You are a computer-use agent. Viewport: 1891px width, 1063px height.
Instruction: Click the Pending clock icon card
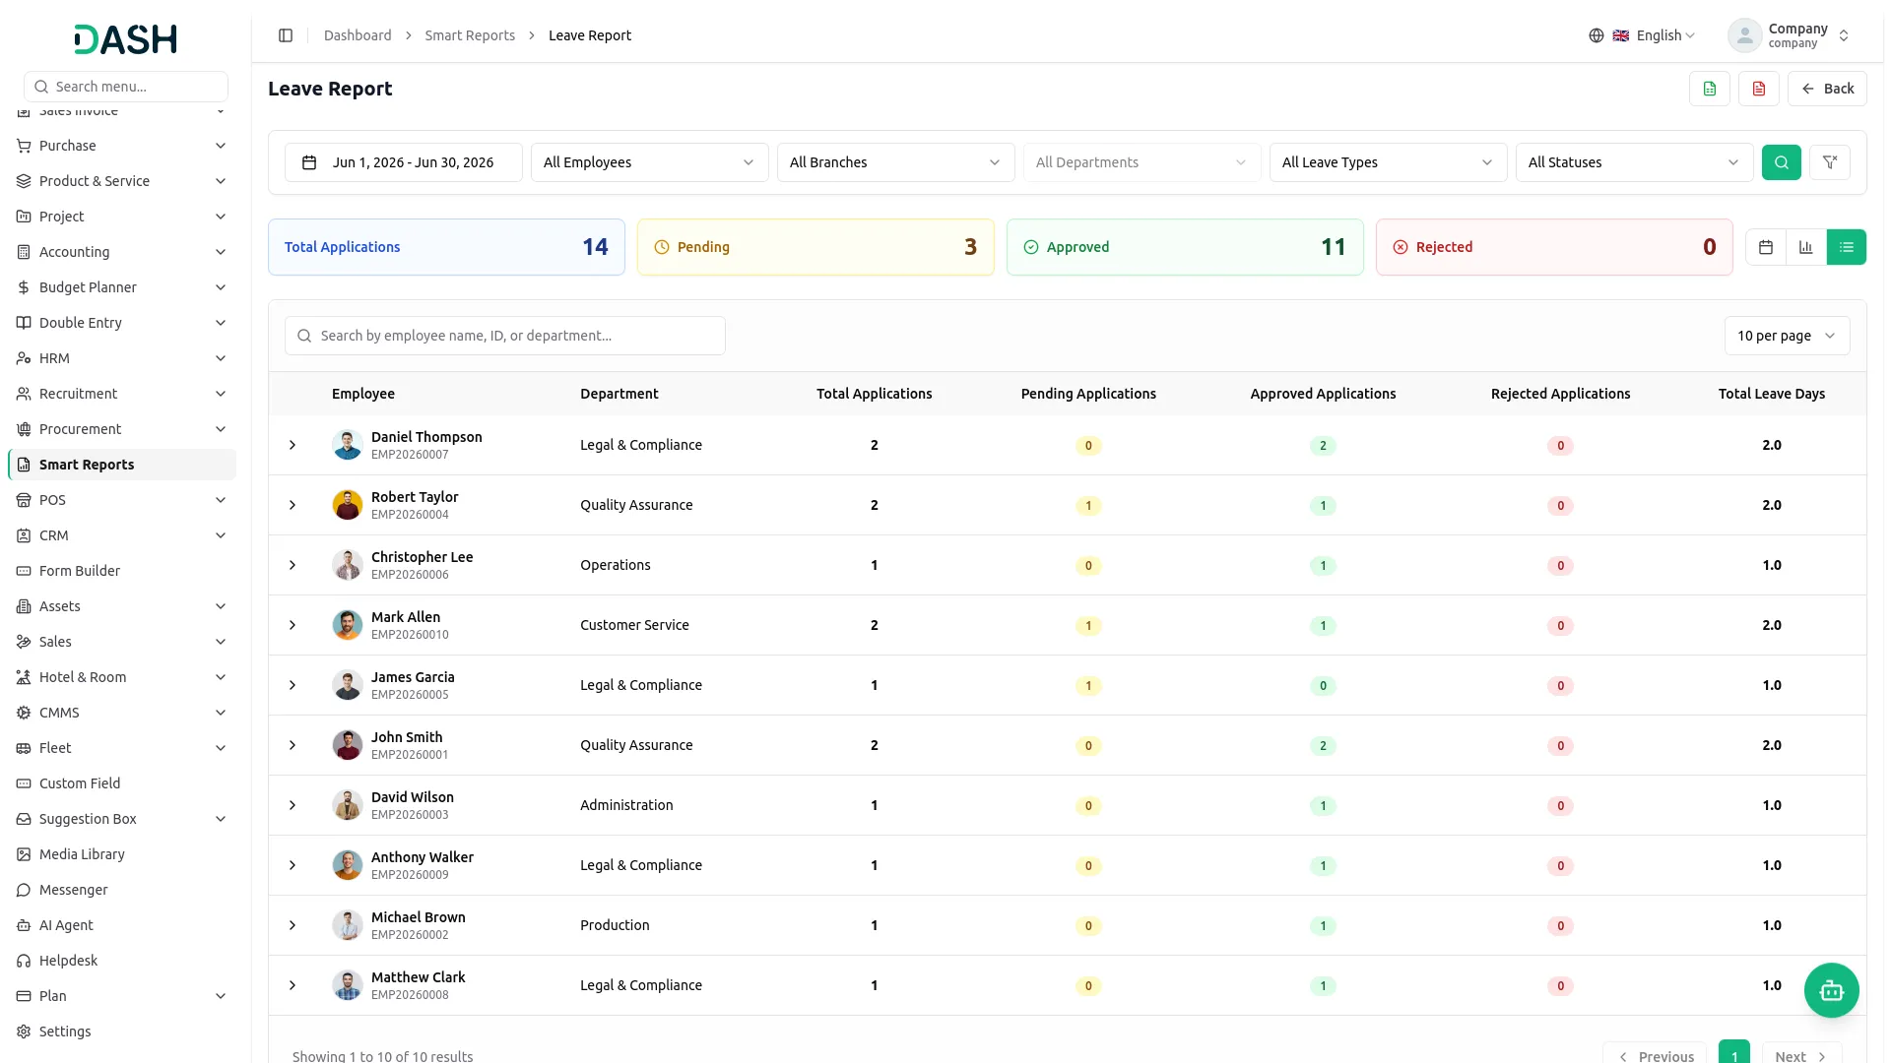tap(662, 247)
